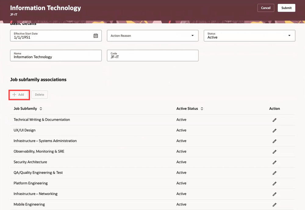Click the Name field Information Technology
The height and width of the screenshot is (210, 305).
tap(56, 55)
